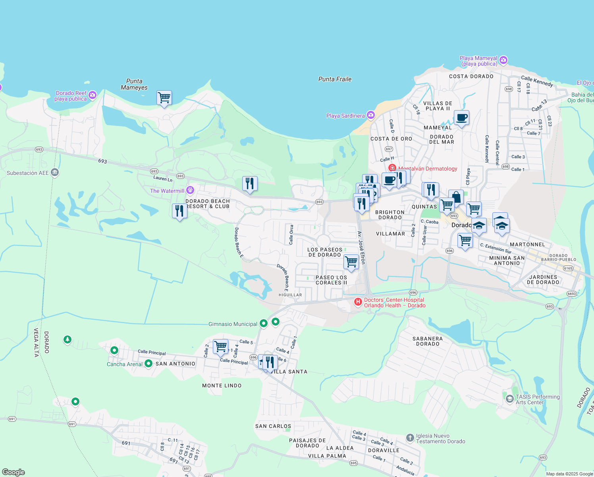Click the VILLA PALMA label
594x477 pixels.
pyautogui.click(x=327, y=456)
